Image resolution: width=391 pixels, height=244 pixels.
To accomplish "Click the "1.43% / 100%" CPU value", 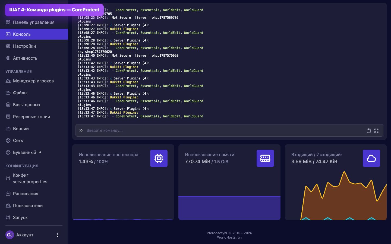I will [94, 162].
